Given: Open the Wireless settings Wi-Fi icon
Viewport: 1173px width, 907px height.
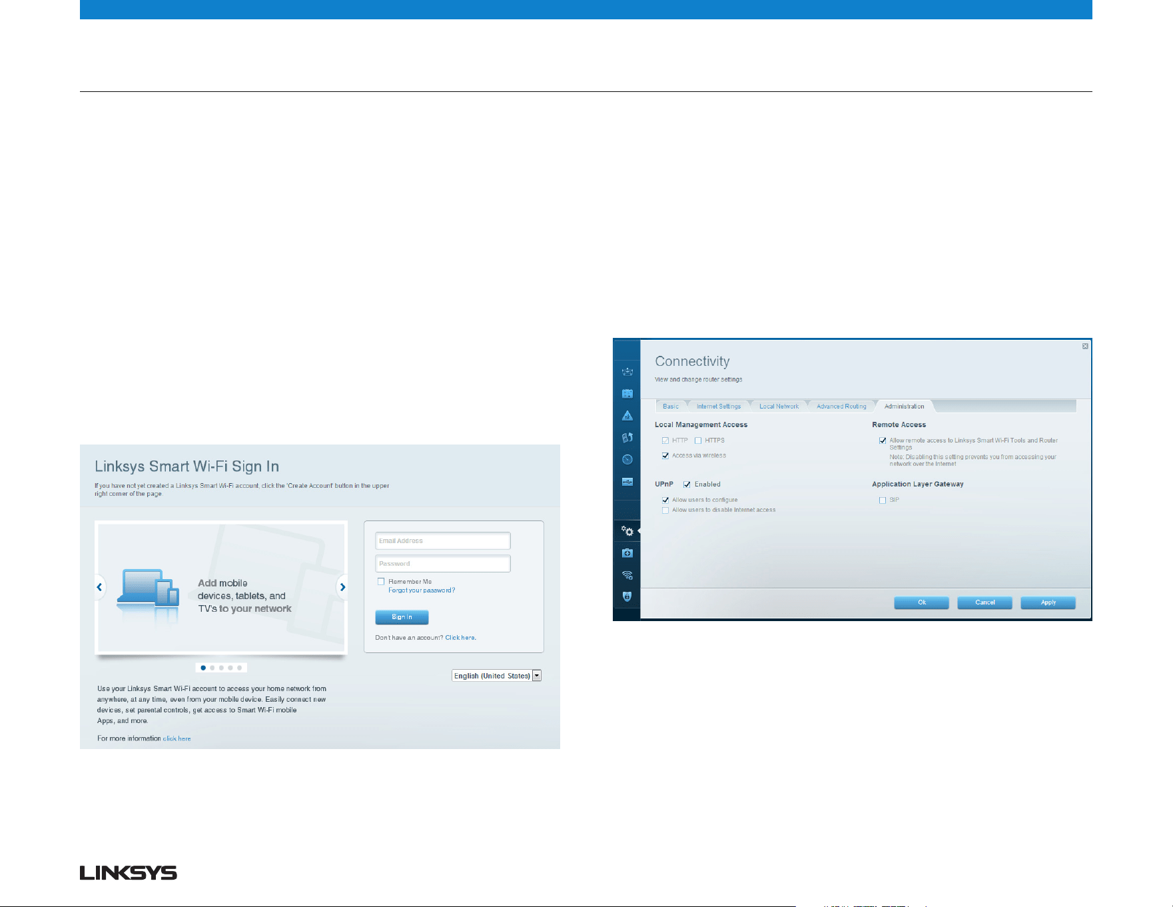Looking at the screenshot, I should (x=627, y=575).
